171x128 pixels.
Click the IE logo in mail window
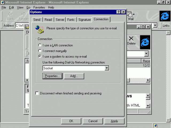tap(145, 42)
